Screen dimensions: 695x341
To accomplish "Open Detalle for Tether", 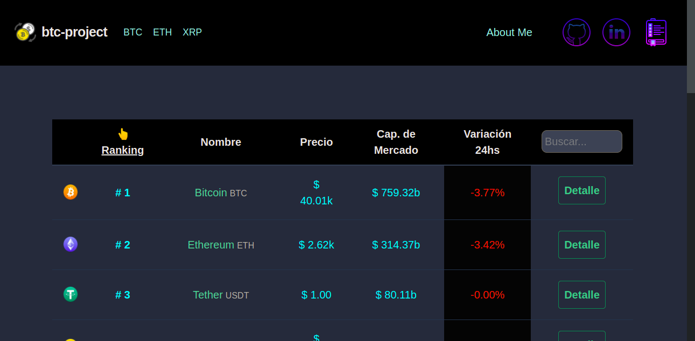I will point(582,295).
